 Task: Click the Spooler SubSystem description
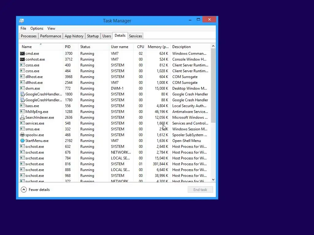pyautogui.click(x=190, y=135)
